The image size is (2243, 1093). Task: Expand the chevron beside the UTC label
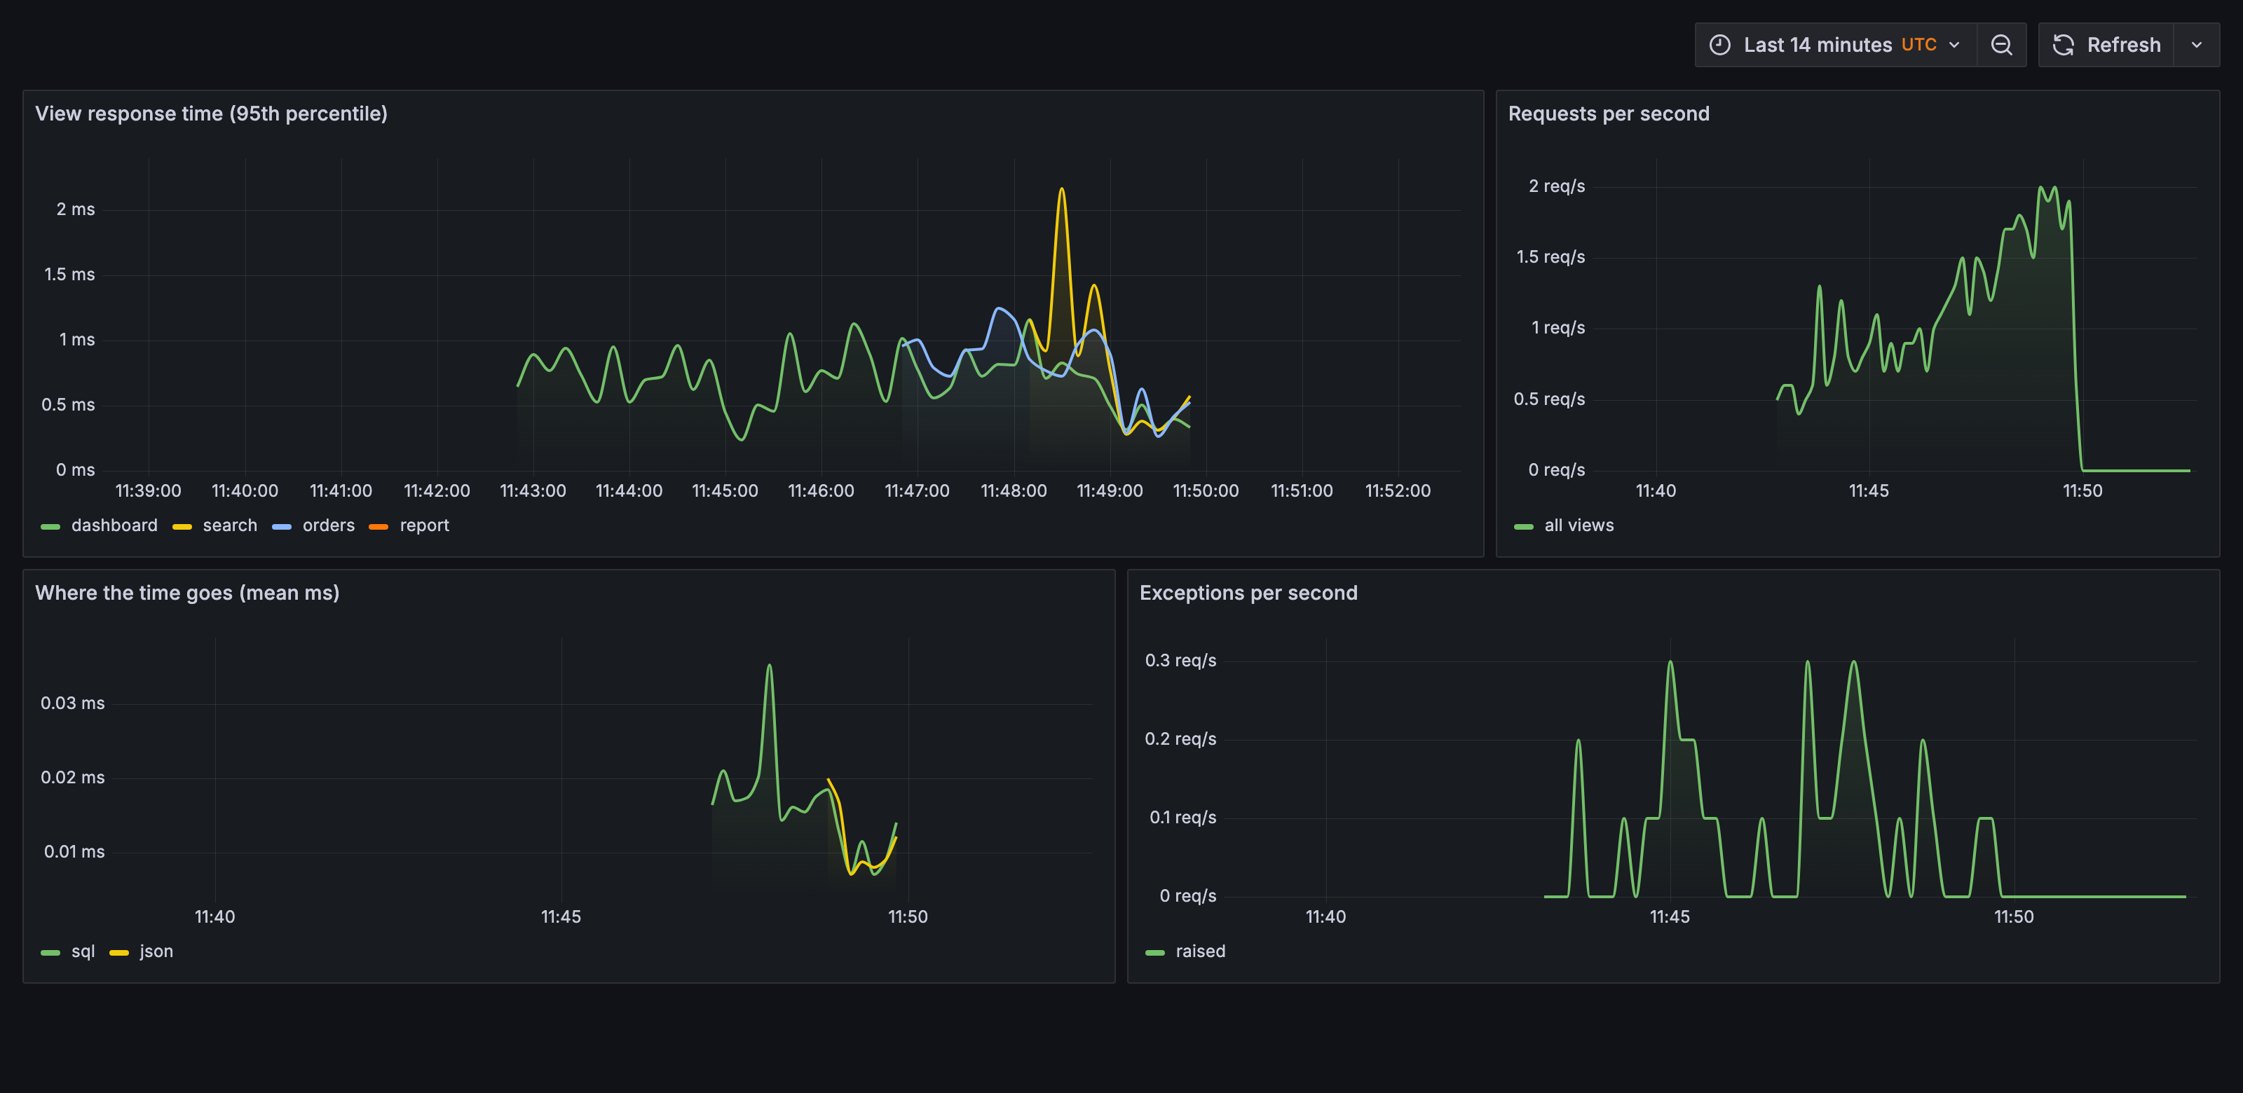1954,44
